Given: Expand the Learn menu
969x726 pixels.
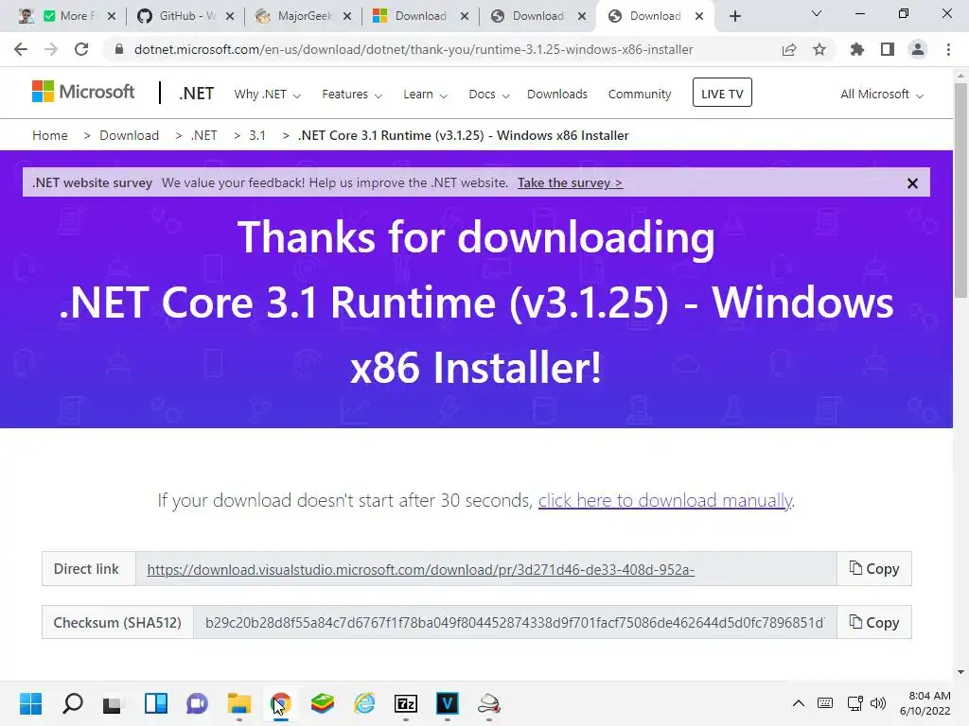Looking at the screenshot, I should [x=425, y=95].
